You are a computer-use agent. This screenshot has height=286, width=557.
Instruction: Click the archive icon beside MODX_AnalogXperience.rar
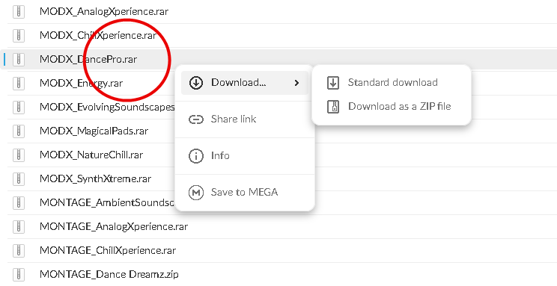(x=19, y=12)
